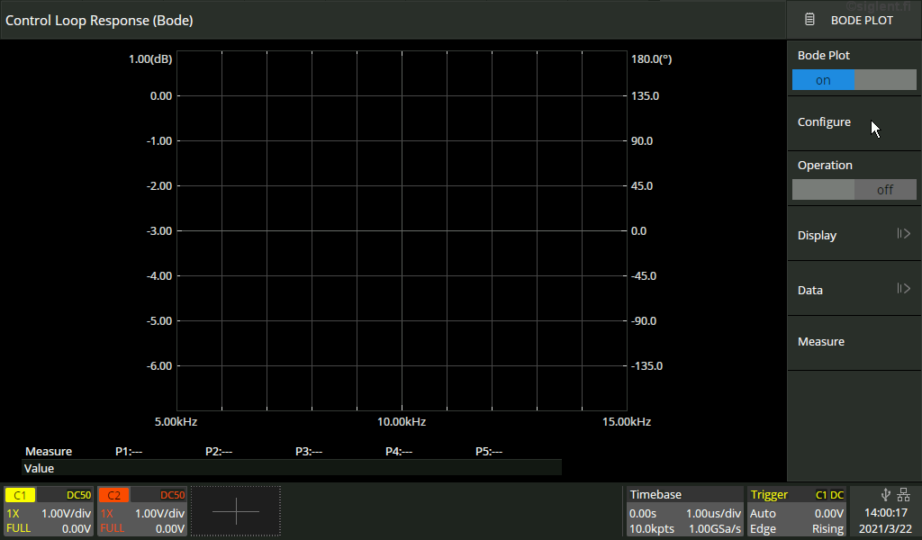Click the 10.0kpts memory depth value
The height and width of the screenshot is (540, 922).
[652, 529]
